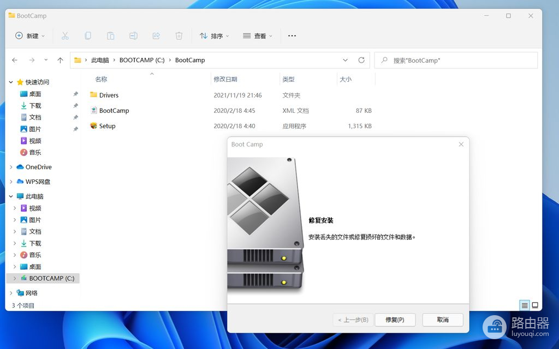Viewport: 559px width, 349px height.
Task: Expand address bar history dropdown chevron
Action: [x=345, y=60]
